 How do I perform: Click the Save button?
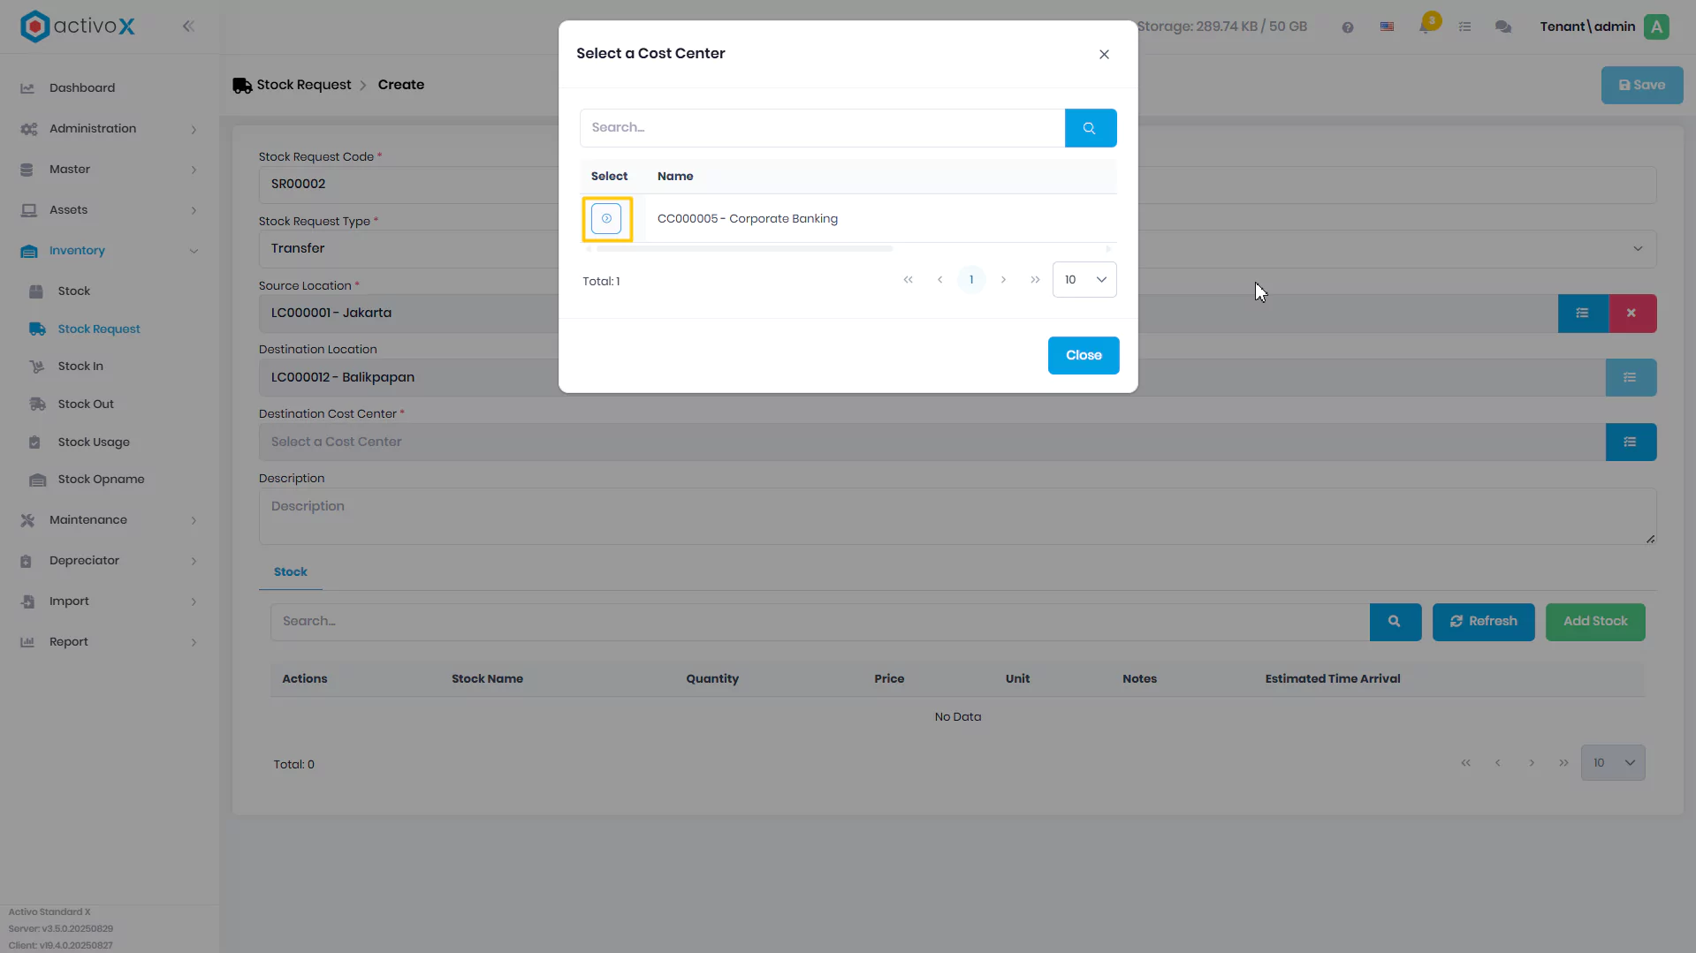click(1641, 86)
